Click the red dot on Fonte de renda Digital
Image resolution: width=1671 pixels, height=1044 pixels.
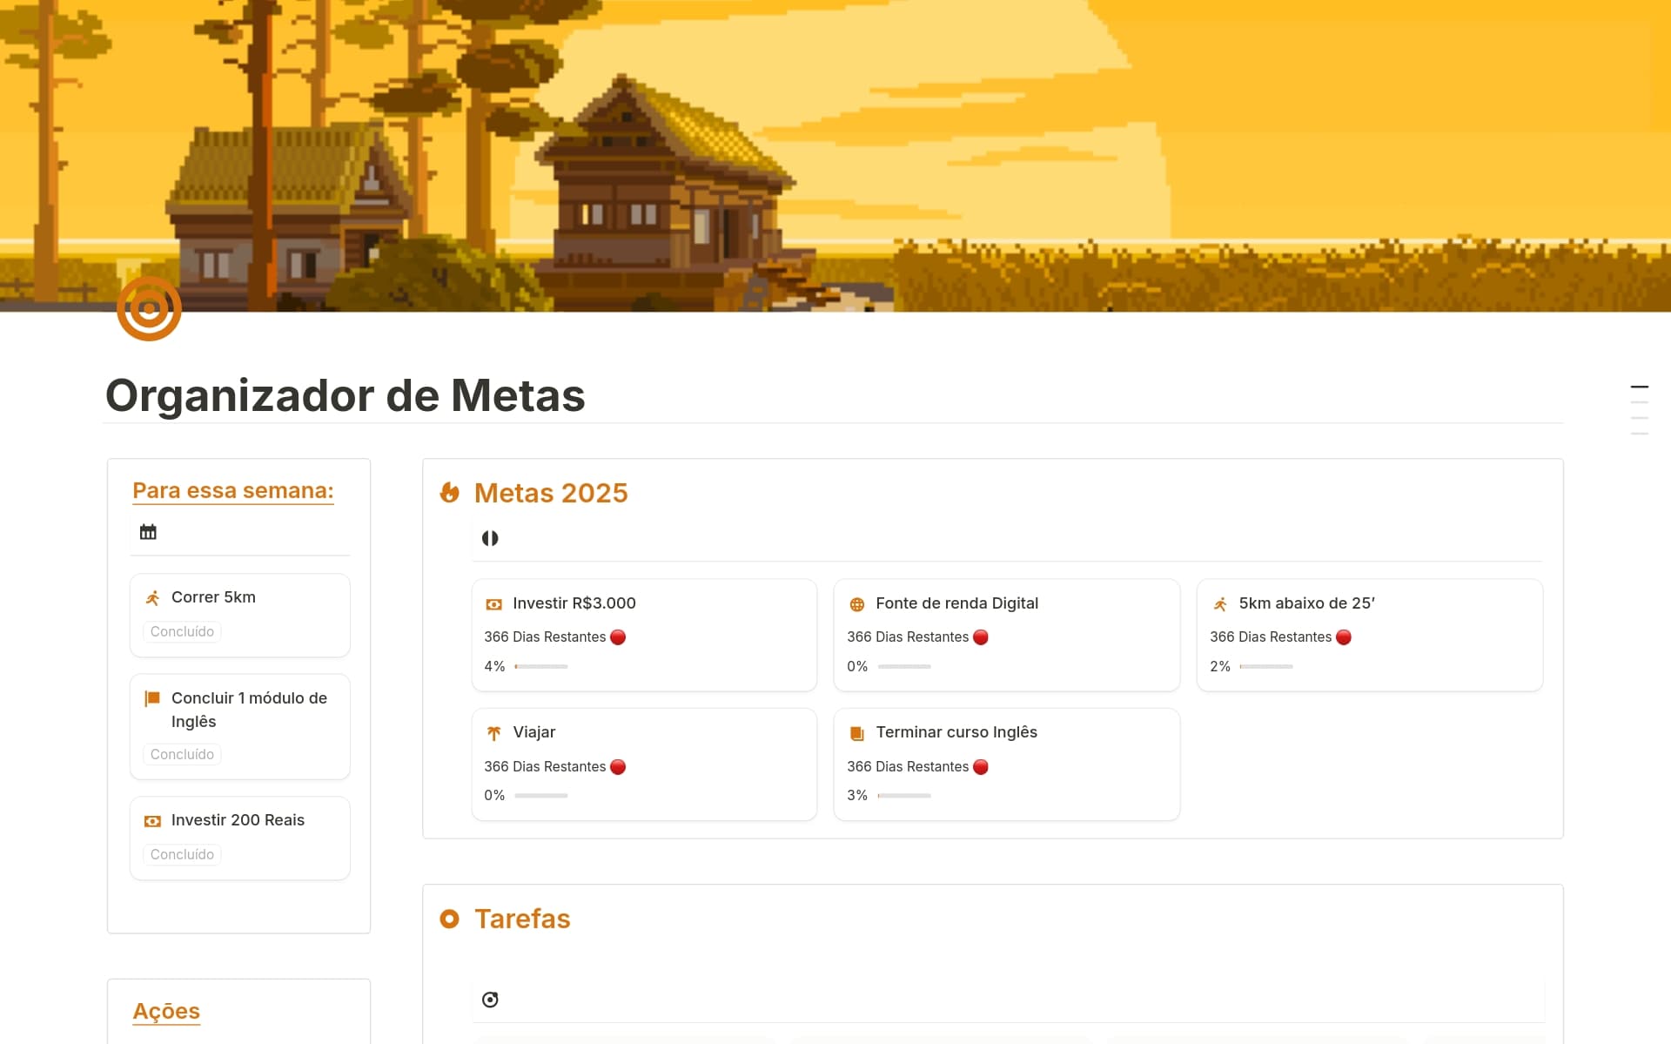click(981, 637)
